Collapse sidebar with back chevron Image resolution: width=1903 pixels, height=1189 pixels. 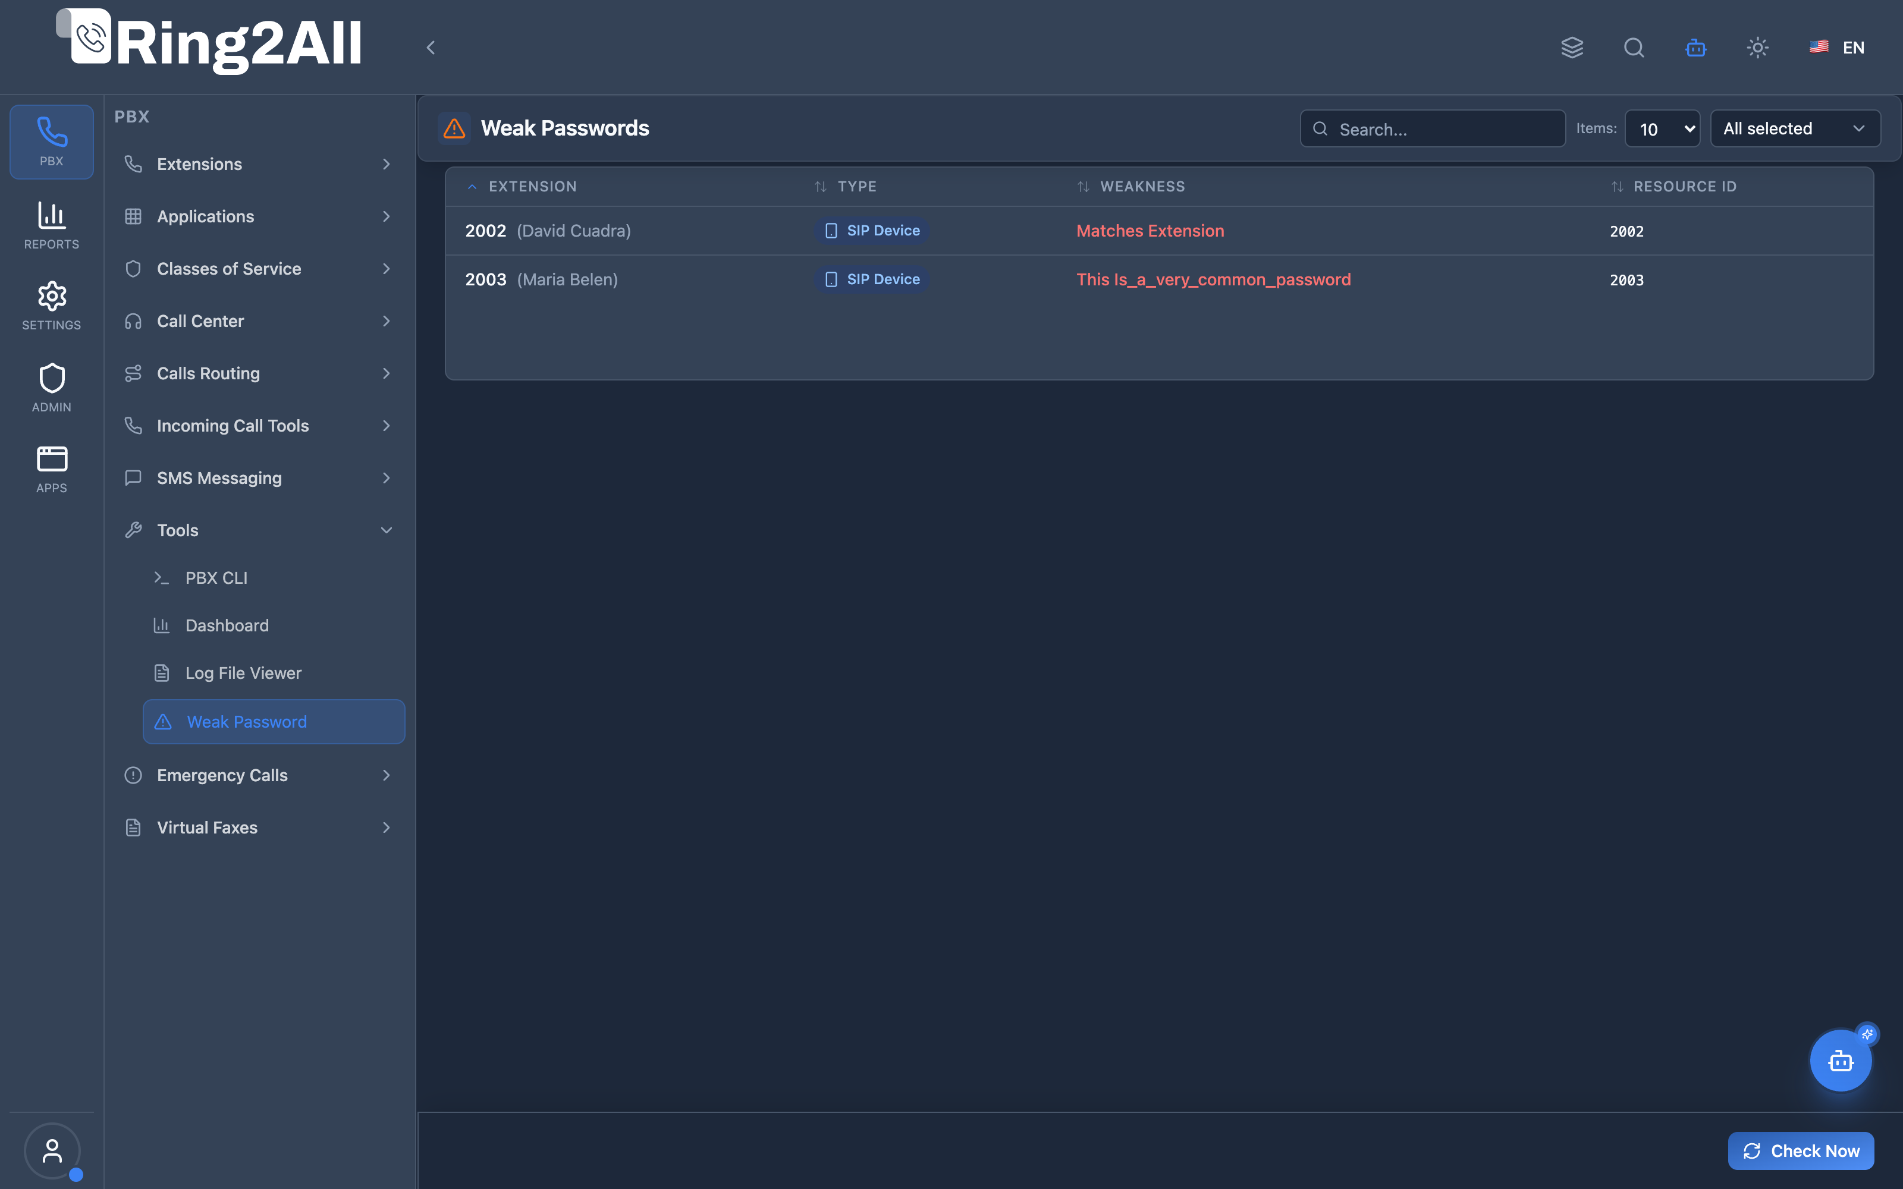[x=431, y=47]
